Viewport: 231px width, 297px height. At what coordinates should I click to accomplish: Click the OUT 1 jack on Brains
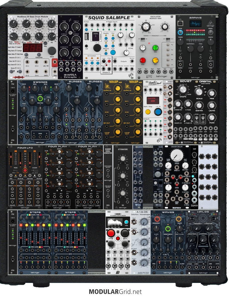(180, 64)
